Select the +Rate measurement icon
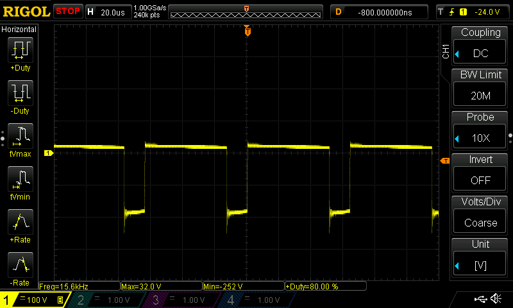The width and height of the screenshot is (513, 308). 21,222
